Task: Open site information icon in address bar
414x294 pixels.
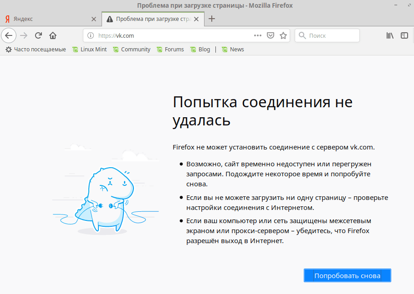Action: [x=90, y=35]
